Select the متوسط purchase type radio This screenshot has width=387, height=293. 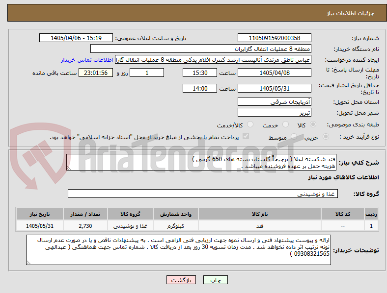click(x=294, y=137)
